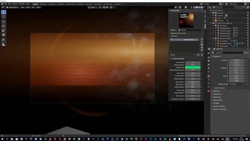Open the File menu
The height and width of the screenshot is (141, 250).
point(5,4)
